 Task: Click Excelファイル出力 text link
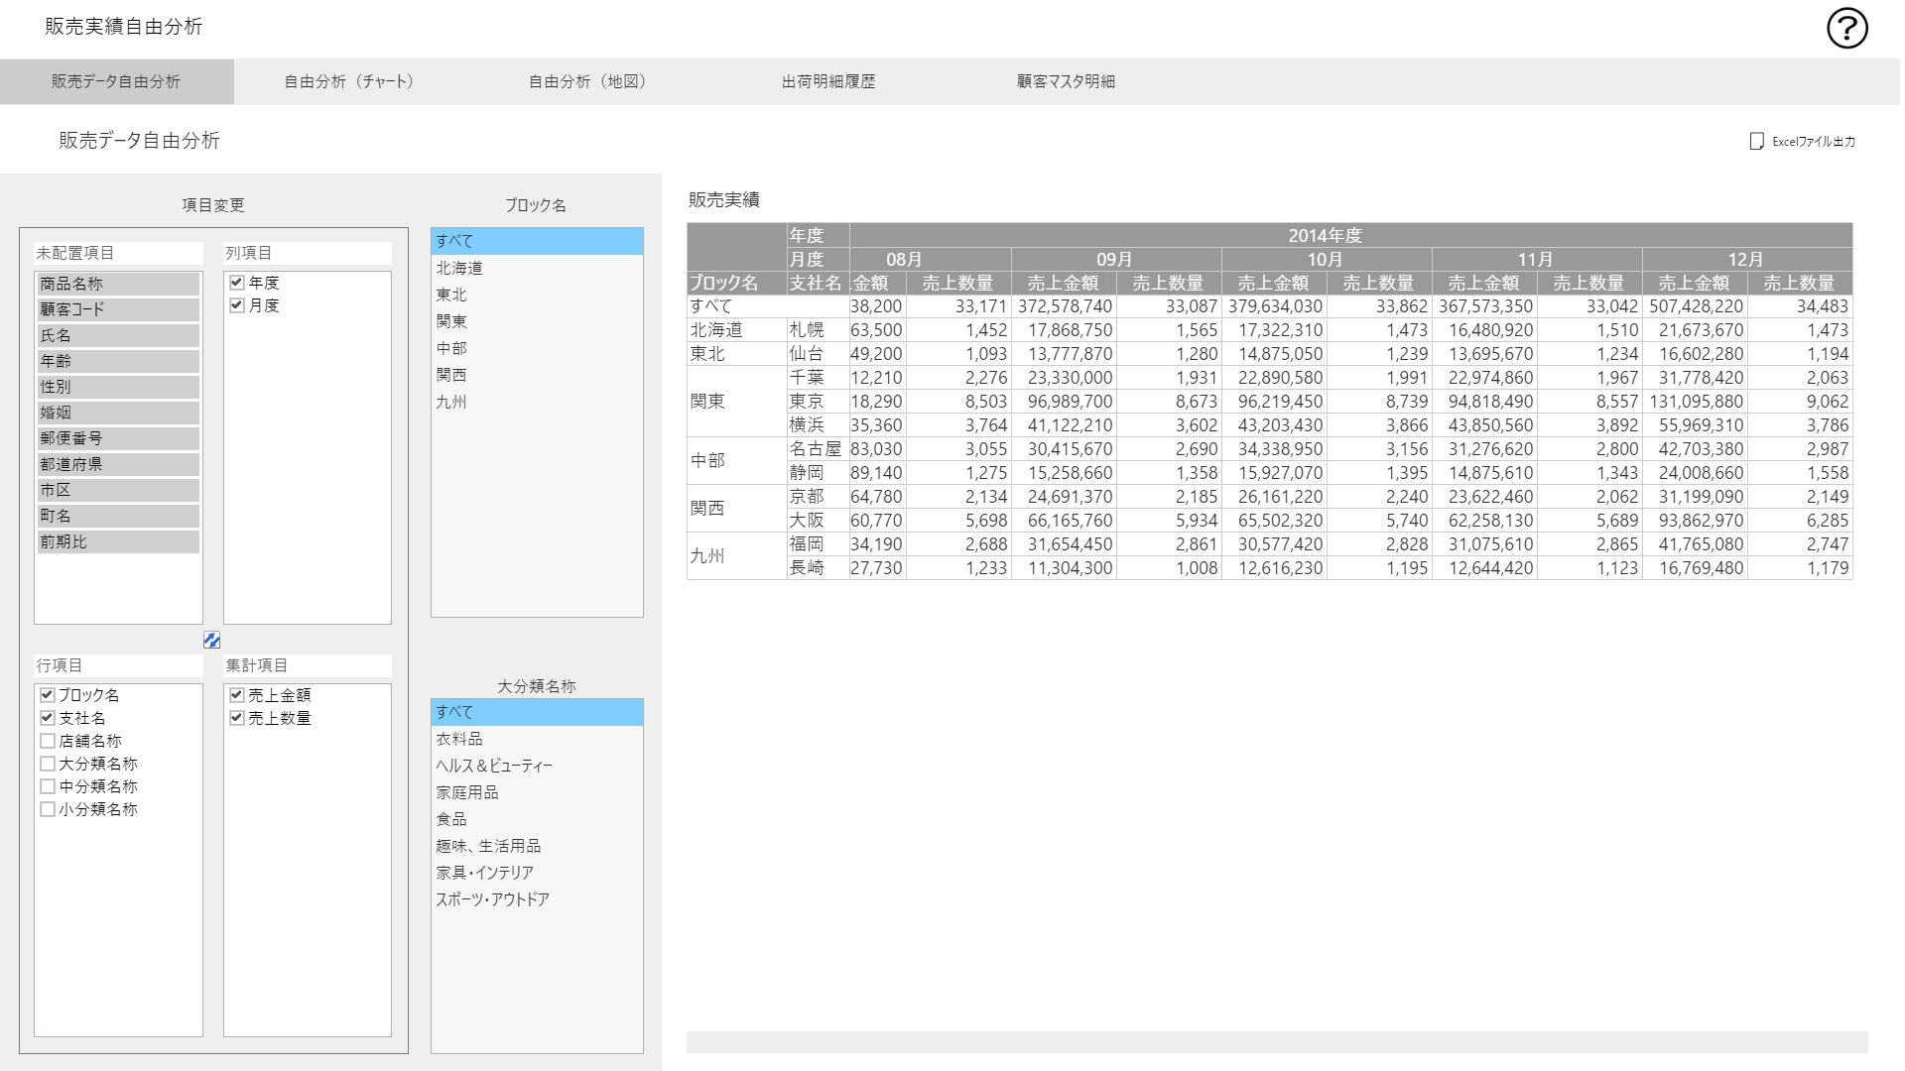pyautogui.click(x=1813, y=142)
